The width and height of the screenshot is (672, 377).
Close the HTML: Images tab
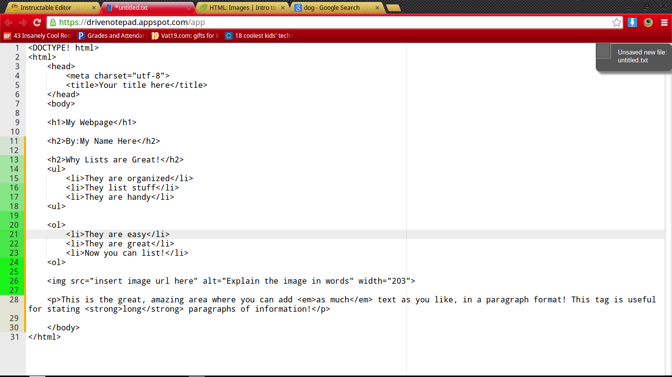click(284, 8)
